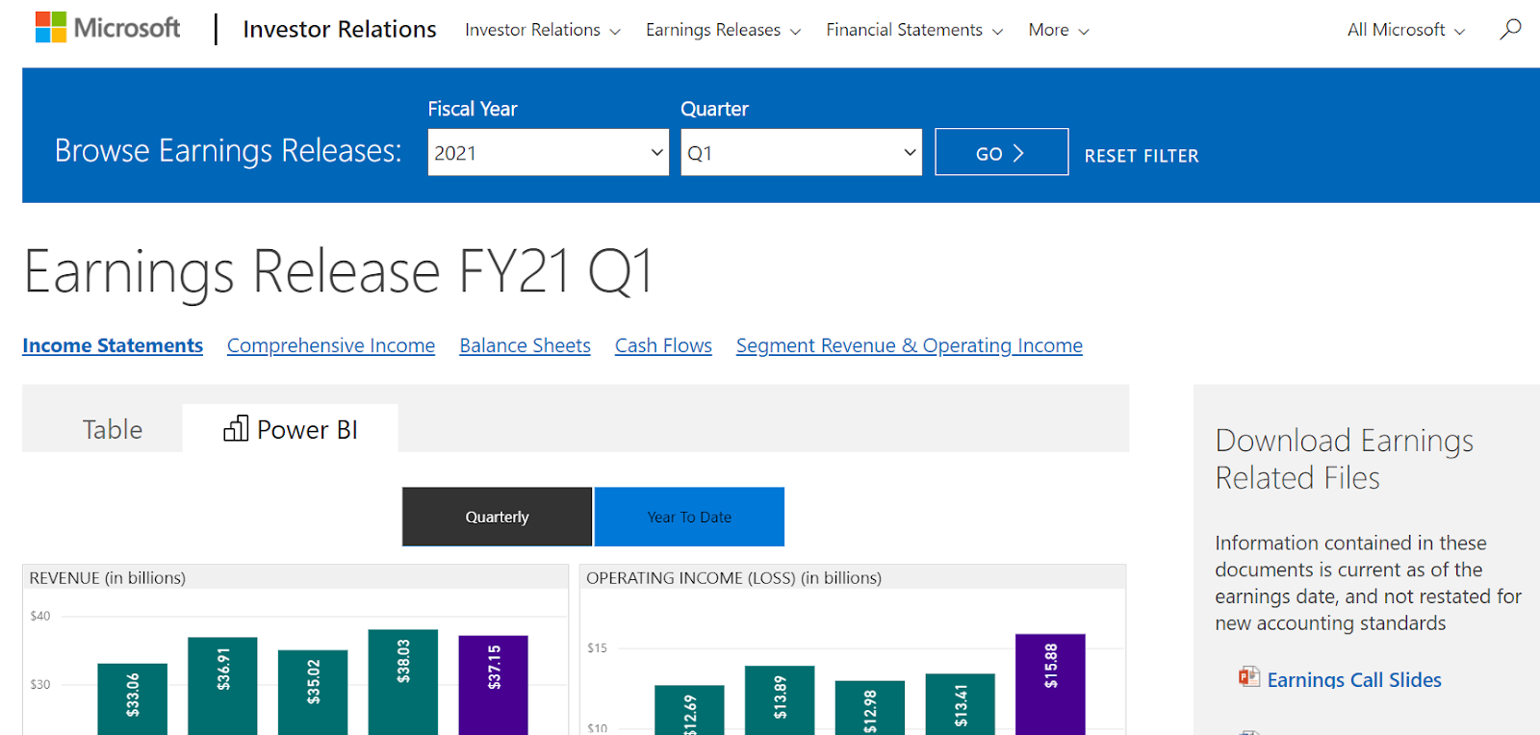Click the PowerPoint icon beside Earnings Call Slides
Image resolution: width=1540 pixels, height=735 pixels.
pyautogui.click(x=1249, y=677)
